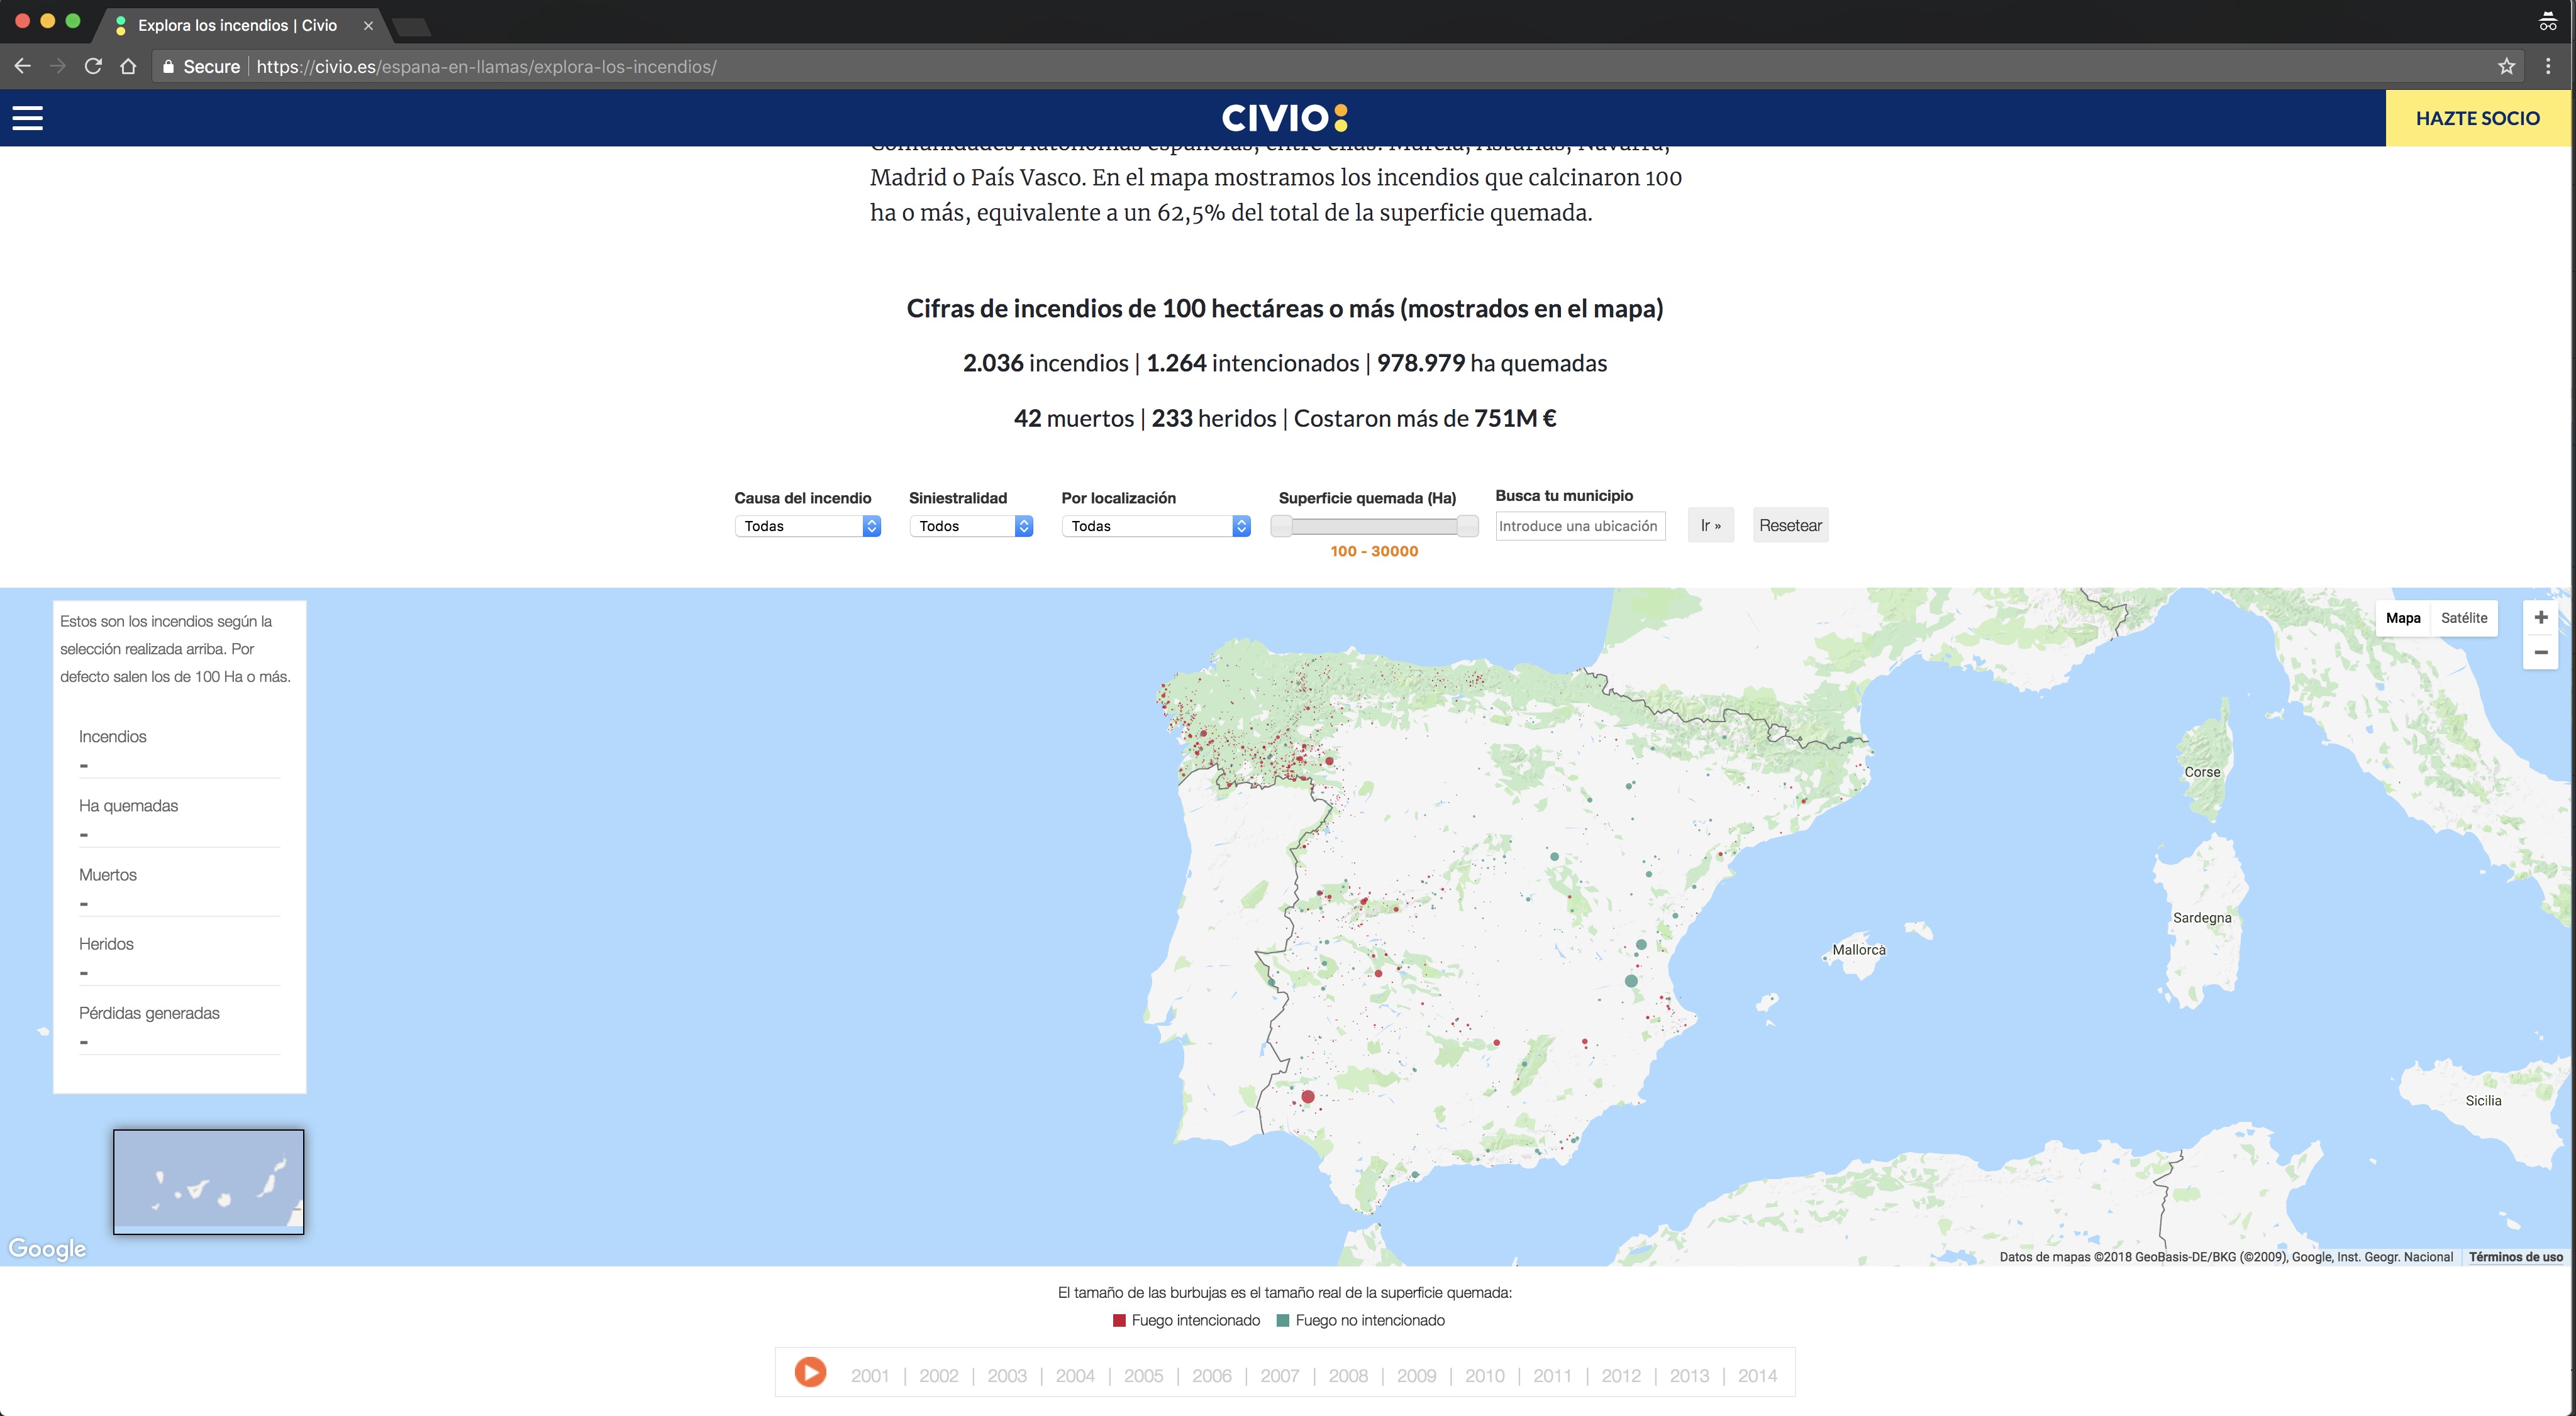Click the 'Ha quemadas' stat label

pos(128,806)
